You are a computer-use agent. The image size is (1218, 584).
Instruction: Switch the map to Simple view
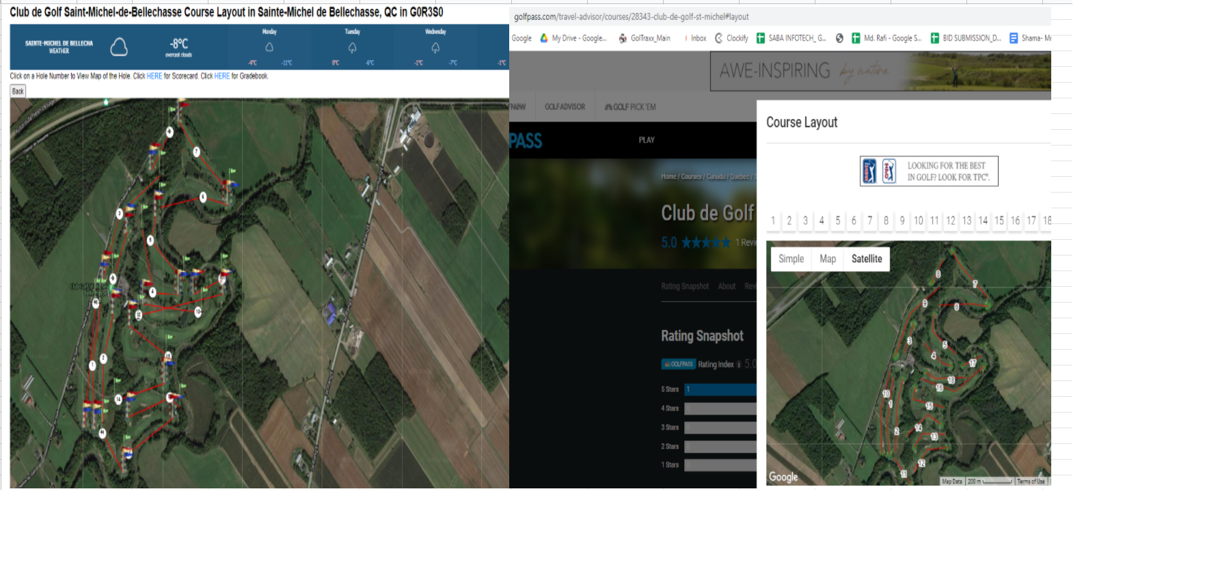pos(791,259)
